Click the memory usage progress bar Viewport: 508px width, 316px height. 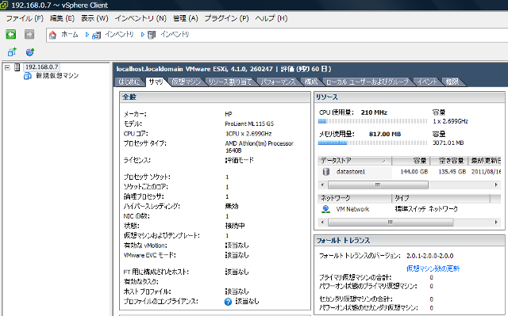[372, 143]
